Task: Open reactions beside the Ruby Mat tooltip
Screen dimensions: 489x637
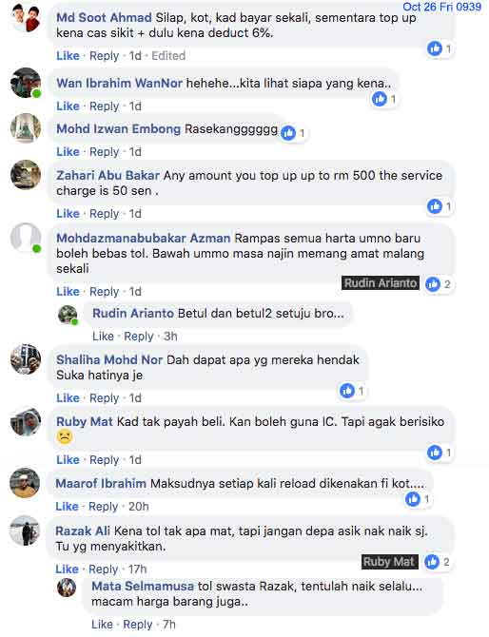Action: (438, 562)
